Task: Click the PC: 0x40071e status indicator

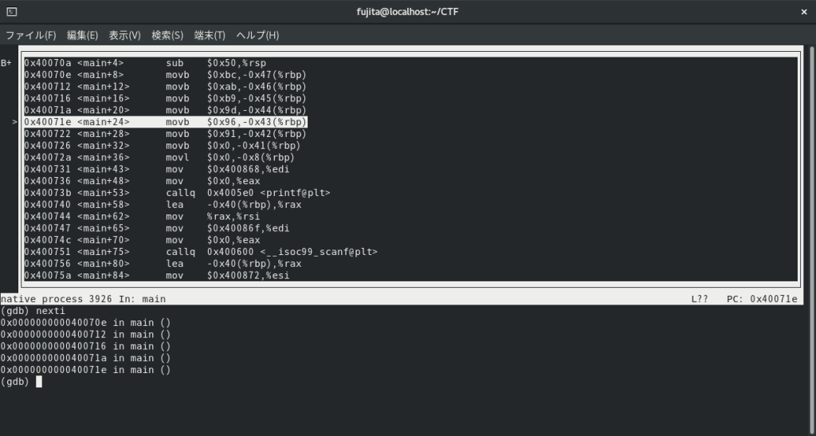Action: tap(762, 299)
